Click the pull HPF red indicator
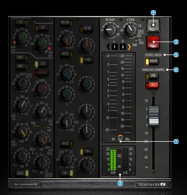 coord(49,48)
